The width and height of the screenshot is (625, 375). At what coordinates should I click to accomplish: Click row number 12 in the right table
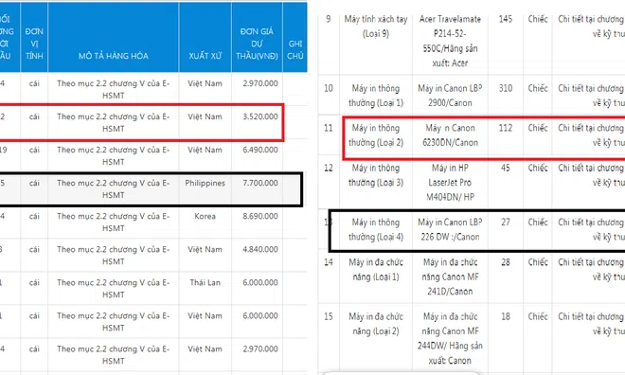[x=329, y=168]
